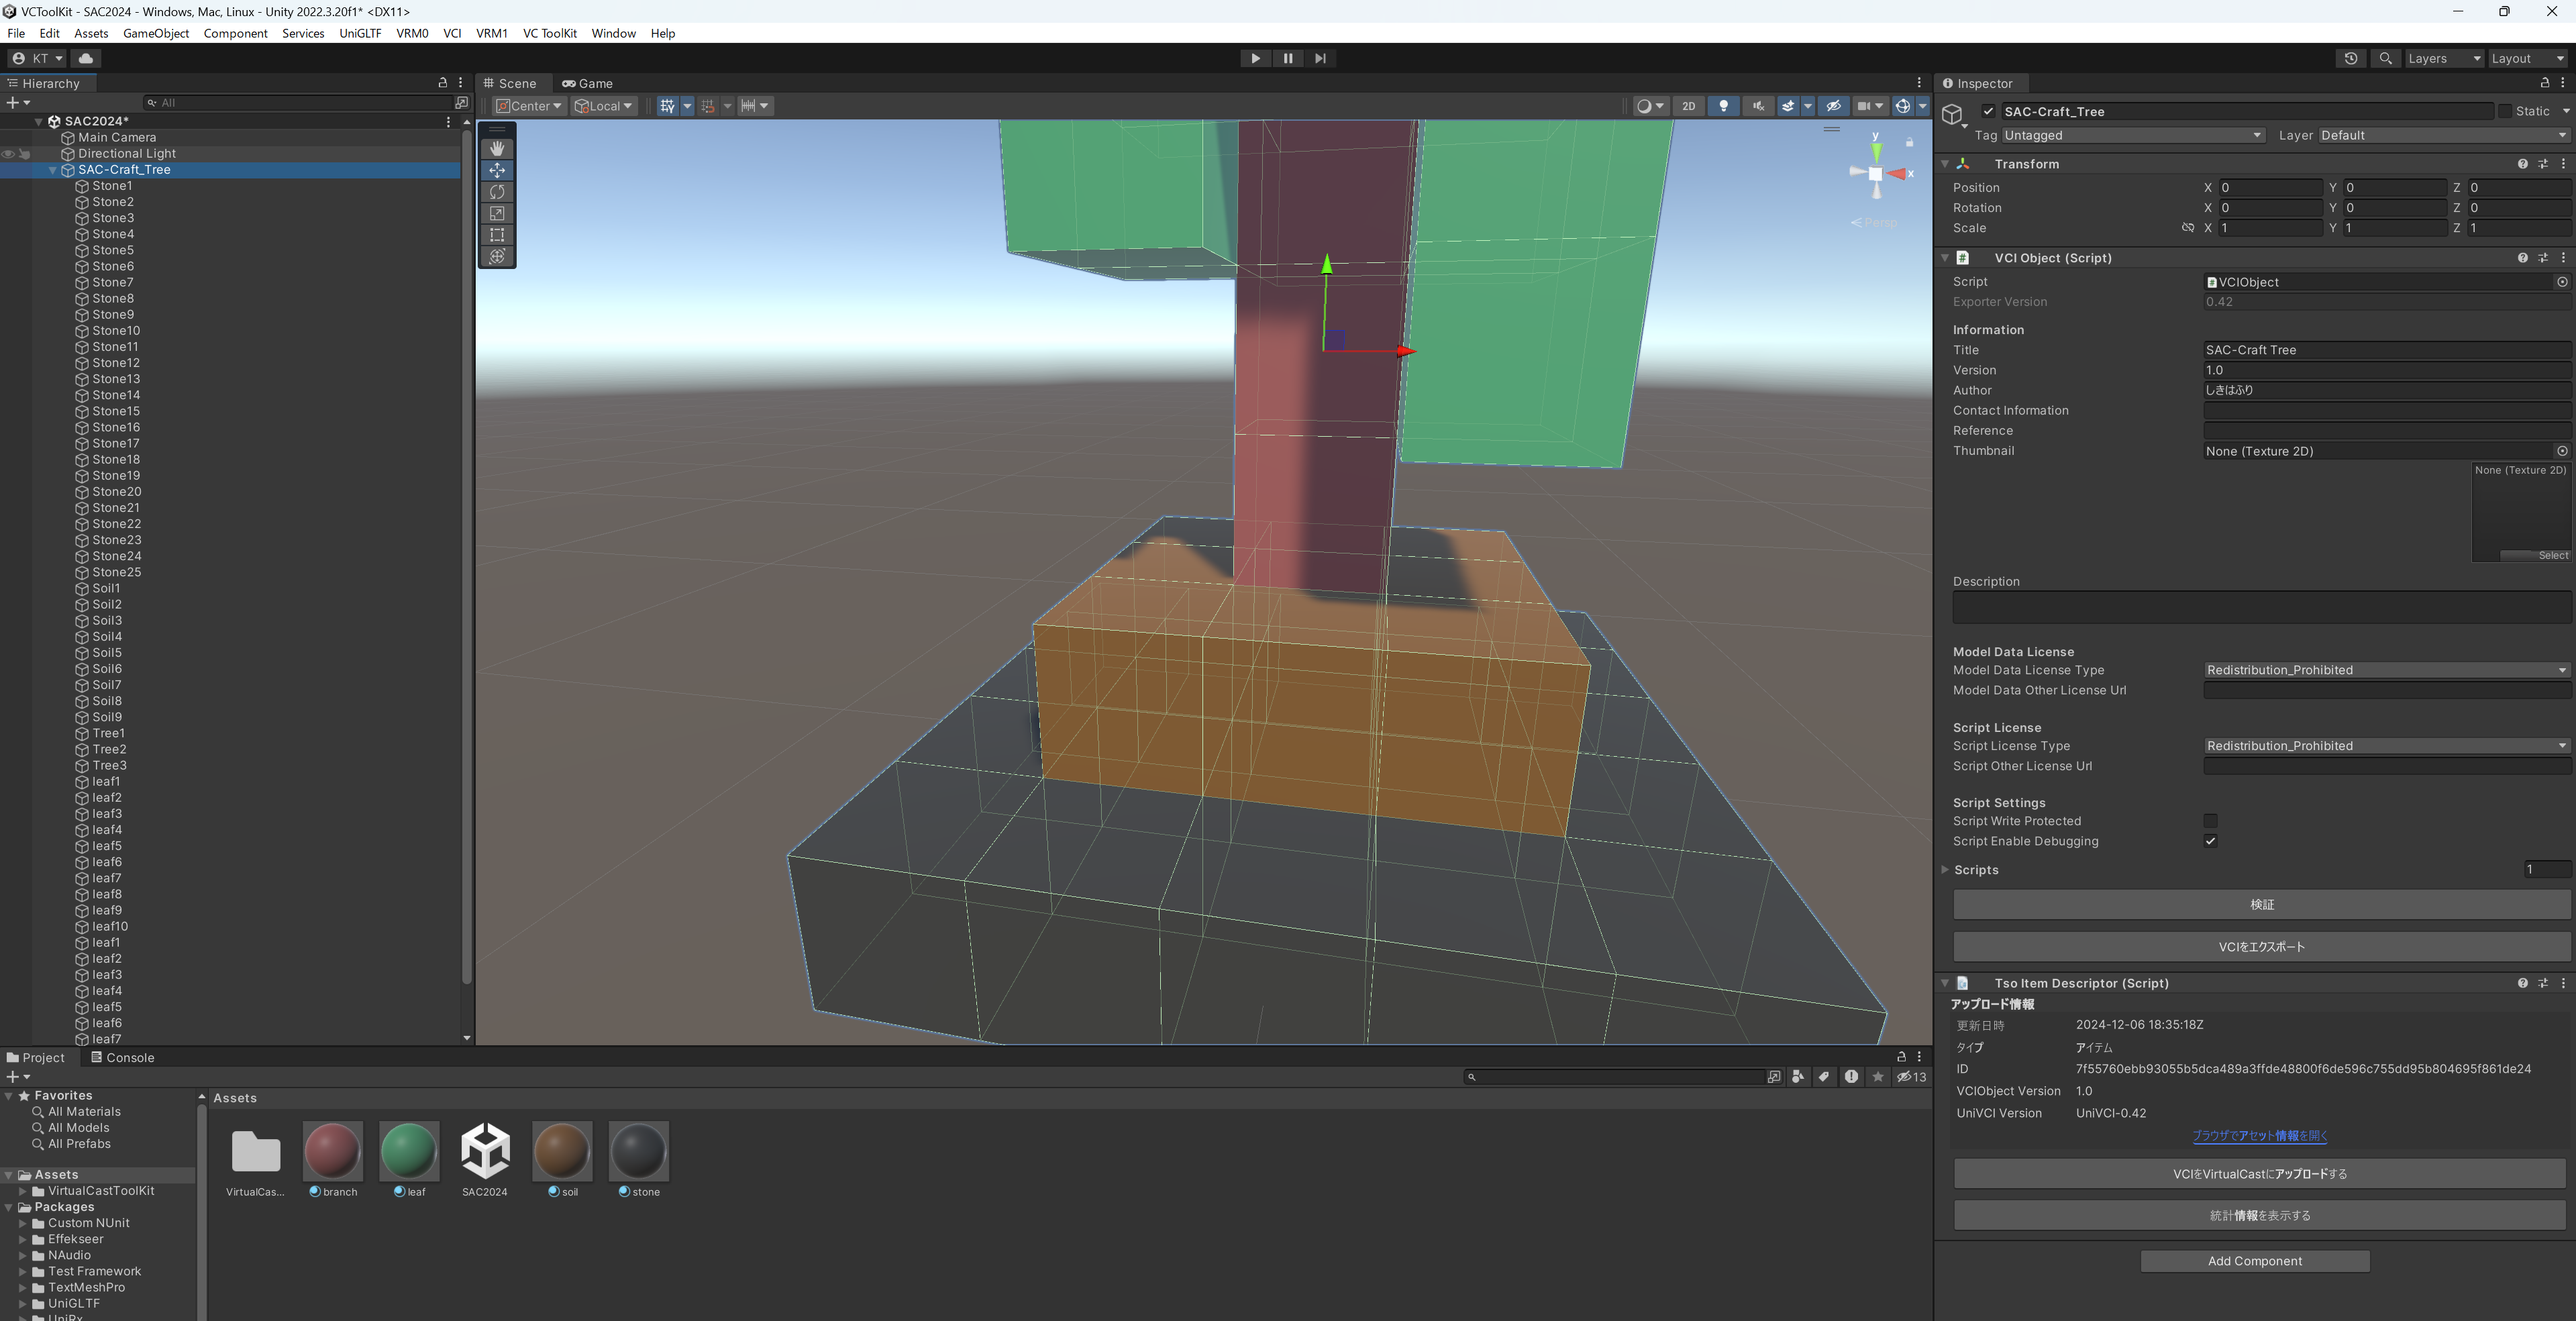Select the Rotate tool in scene
This screenshot has width=2576, height=1321.
(x=497, y=192)
